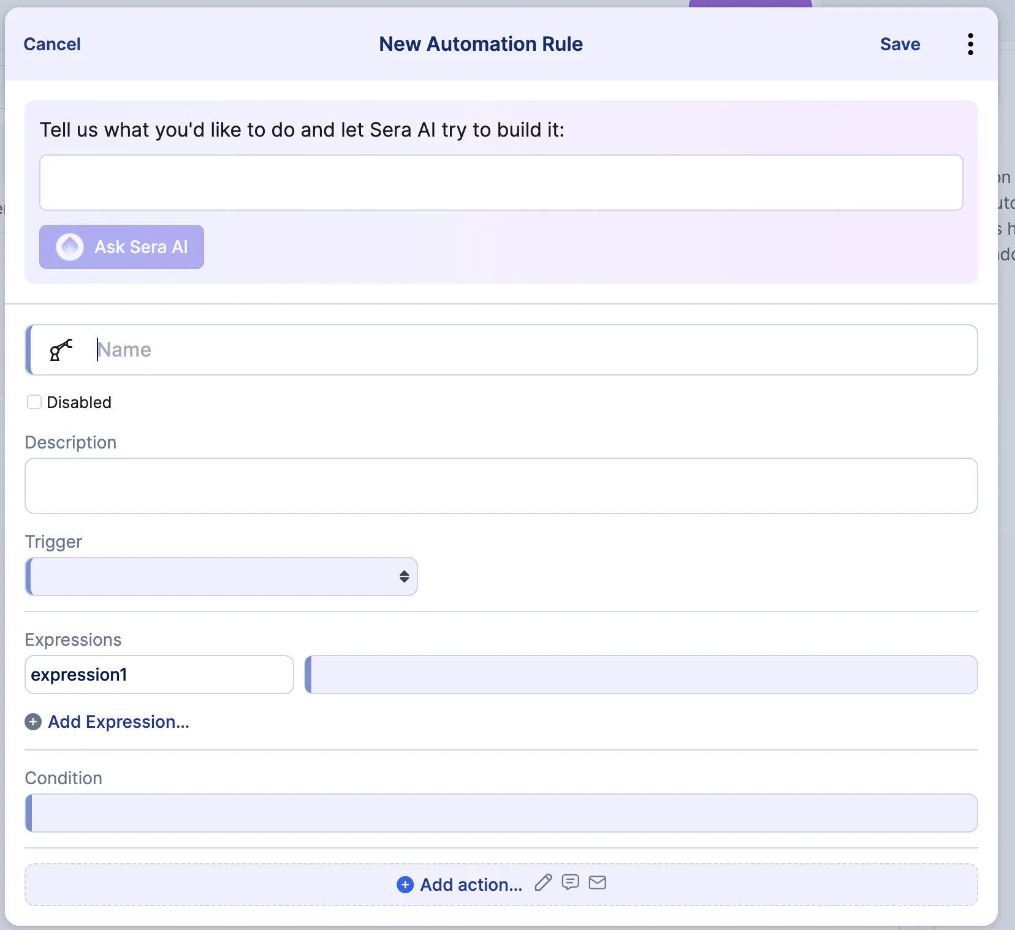This screenshot has height=930, width=1015.
Task: Focus the Sera AI prompt text box
Action: (501, 183)
